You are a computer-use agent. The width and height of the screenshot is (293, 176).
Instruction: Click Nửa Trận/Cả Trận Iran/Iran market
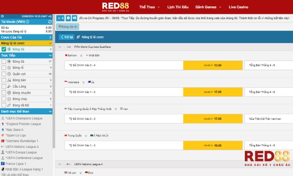coord(265,119)
